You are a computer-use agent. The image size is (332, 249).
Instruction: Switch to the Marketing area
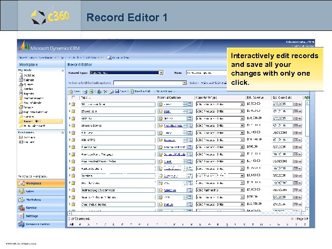pyautogui.click(x=41, y=200)
